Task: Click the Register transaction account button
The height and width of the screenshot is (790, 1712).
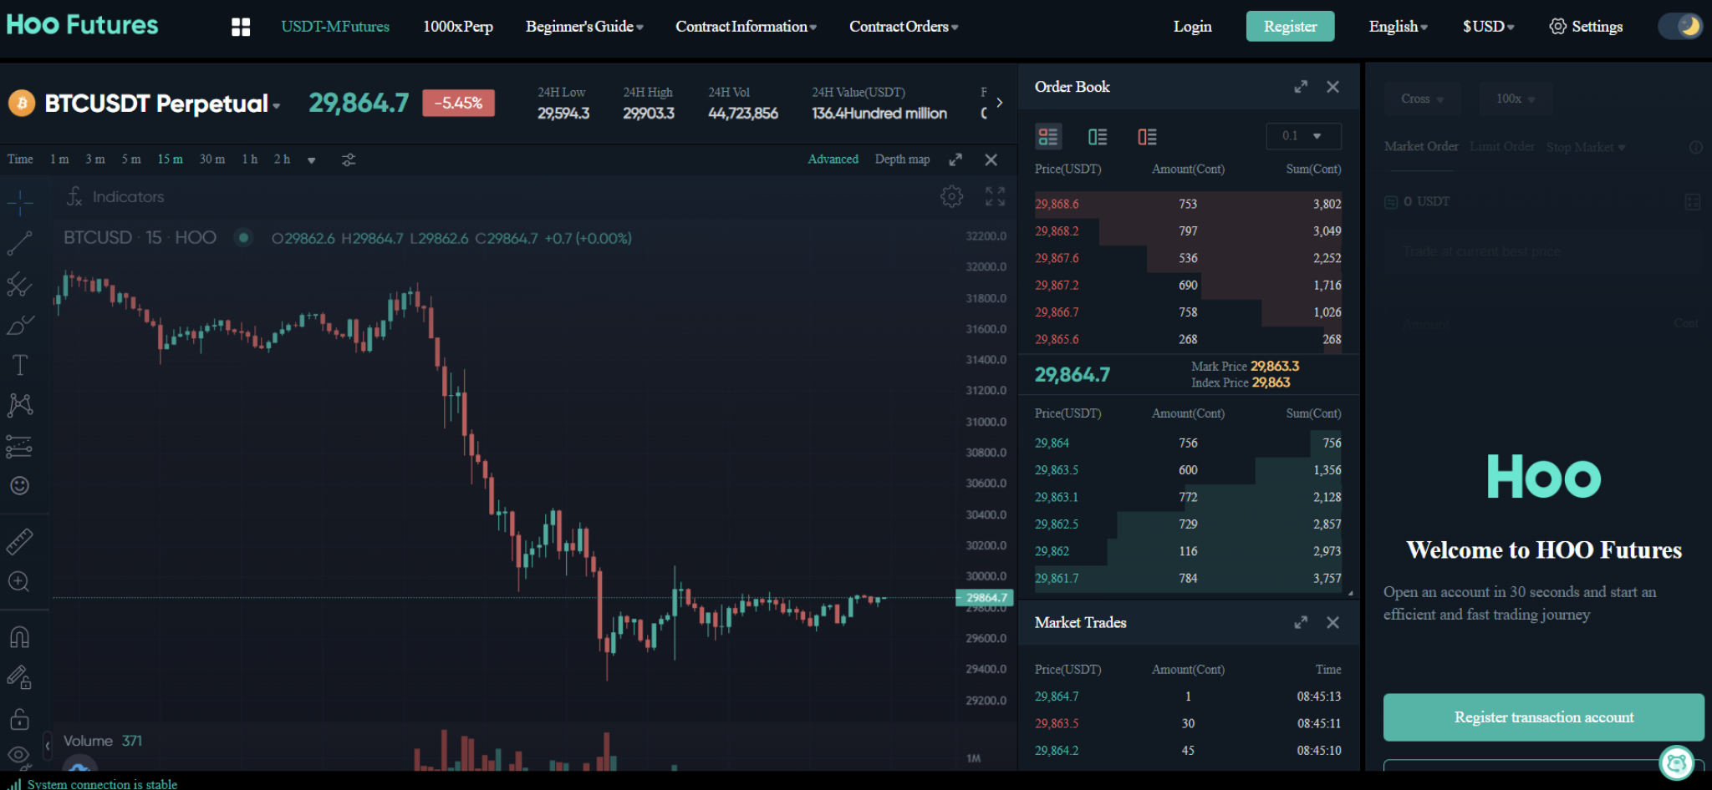Action: tap(1542, 717)
